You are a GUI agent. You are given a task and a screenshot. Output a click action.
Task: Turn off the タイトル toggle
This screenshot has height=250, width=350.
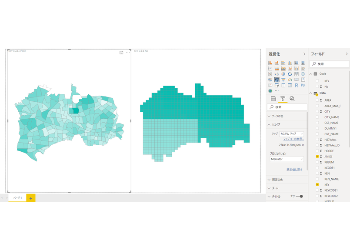(300, 197)
